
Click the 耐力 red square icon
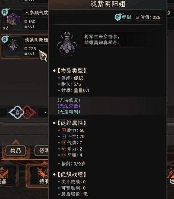click(64, 130)
